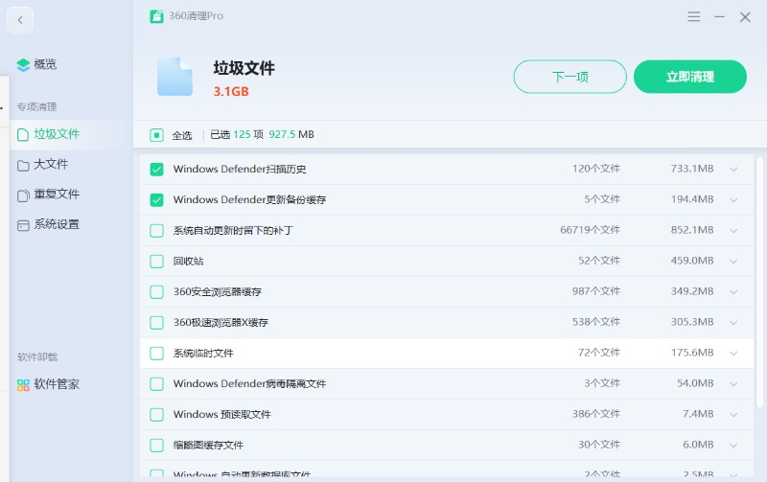Uncheck Windows Defender扫描历史 checkbox

156,170
